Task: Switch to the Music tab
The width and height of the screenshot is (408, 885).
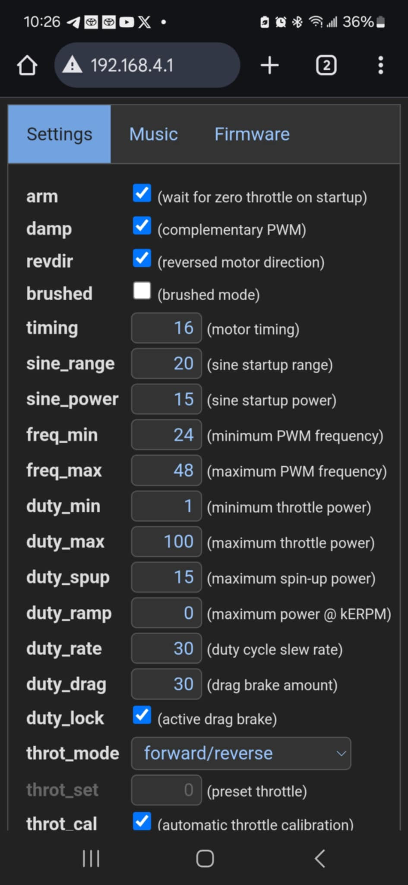Action: (x=153, y=134)
